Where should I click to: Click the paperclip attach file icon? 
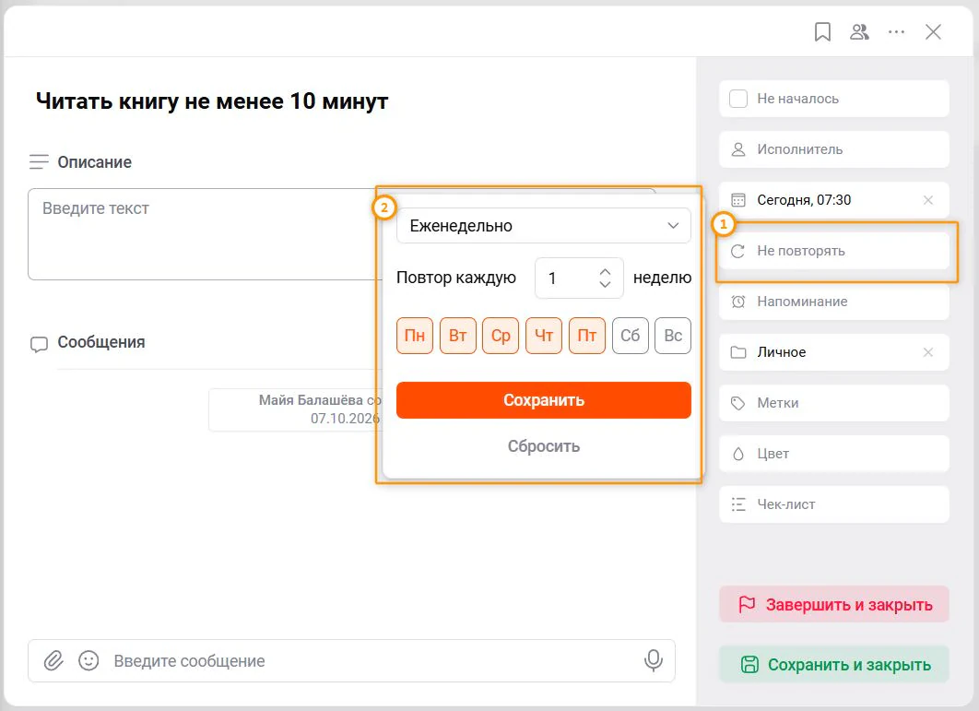point(53,660)
